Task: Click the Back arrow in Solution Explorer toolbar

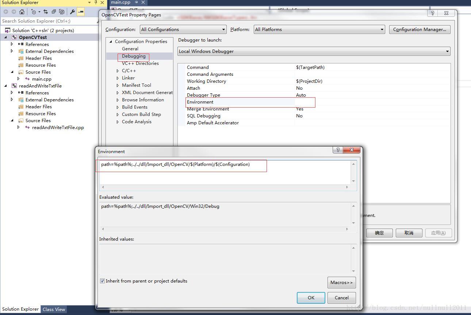Action: tap(6, 12)
